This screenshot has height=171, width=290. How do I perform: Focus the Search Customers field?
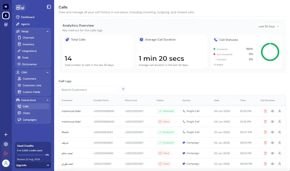[88, 89]
